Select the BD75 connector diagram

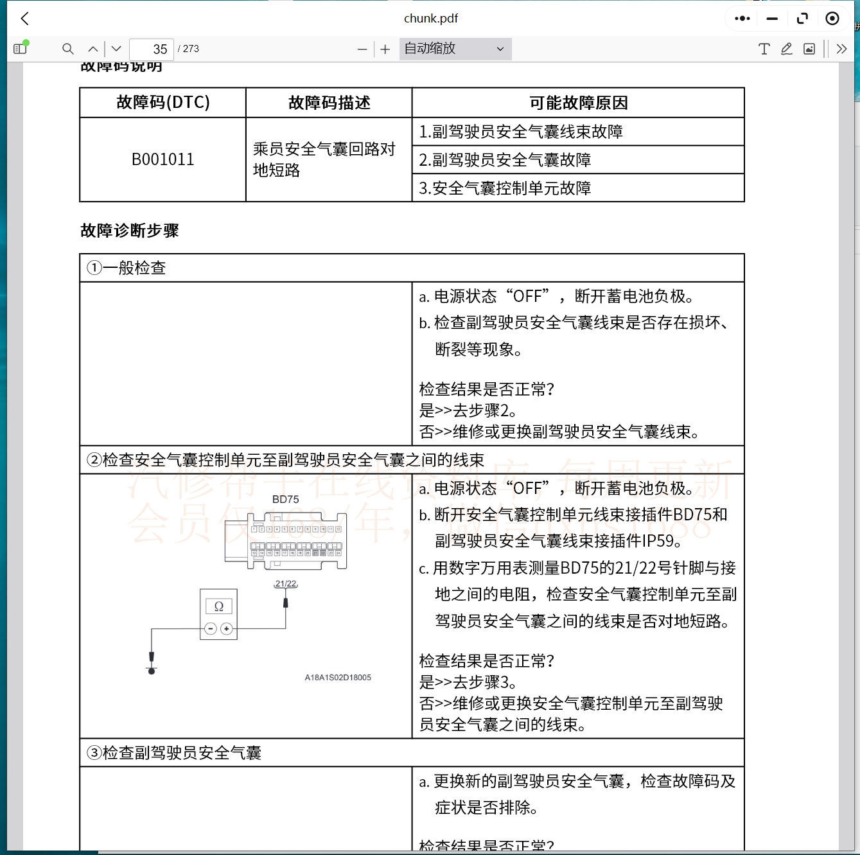[x=286, y=538]
